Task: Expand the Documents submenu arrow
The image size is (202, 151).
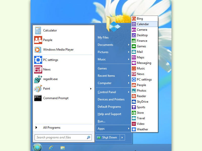Action: (129, 45)
